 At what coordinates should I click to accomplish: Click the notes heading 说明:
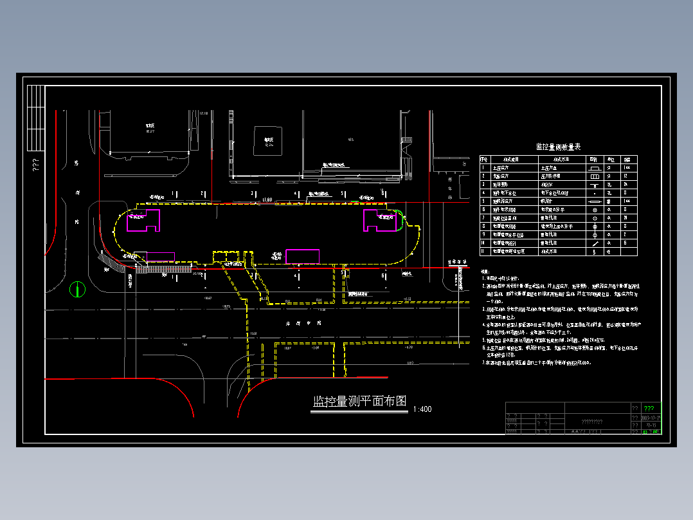[x=485, y=272]
